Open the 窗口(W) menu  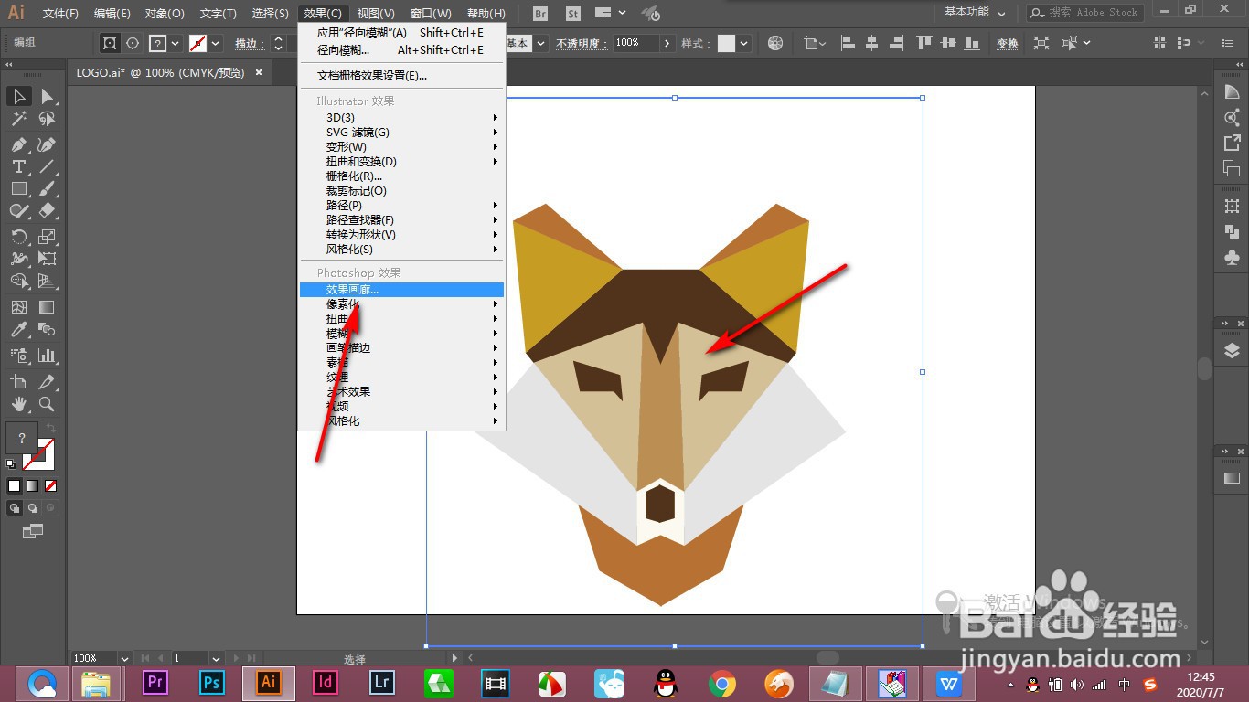click(431, 14)
